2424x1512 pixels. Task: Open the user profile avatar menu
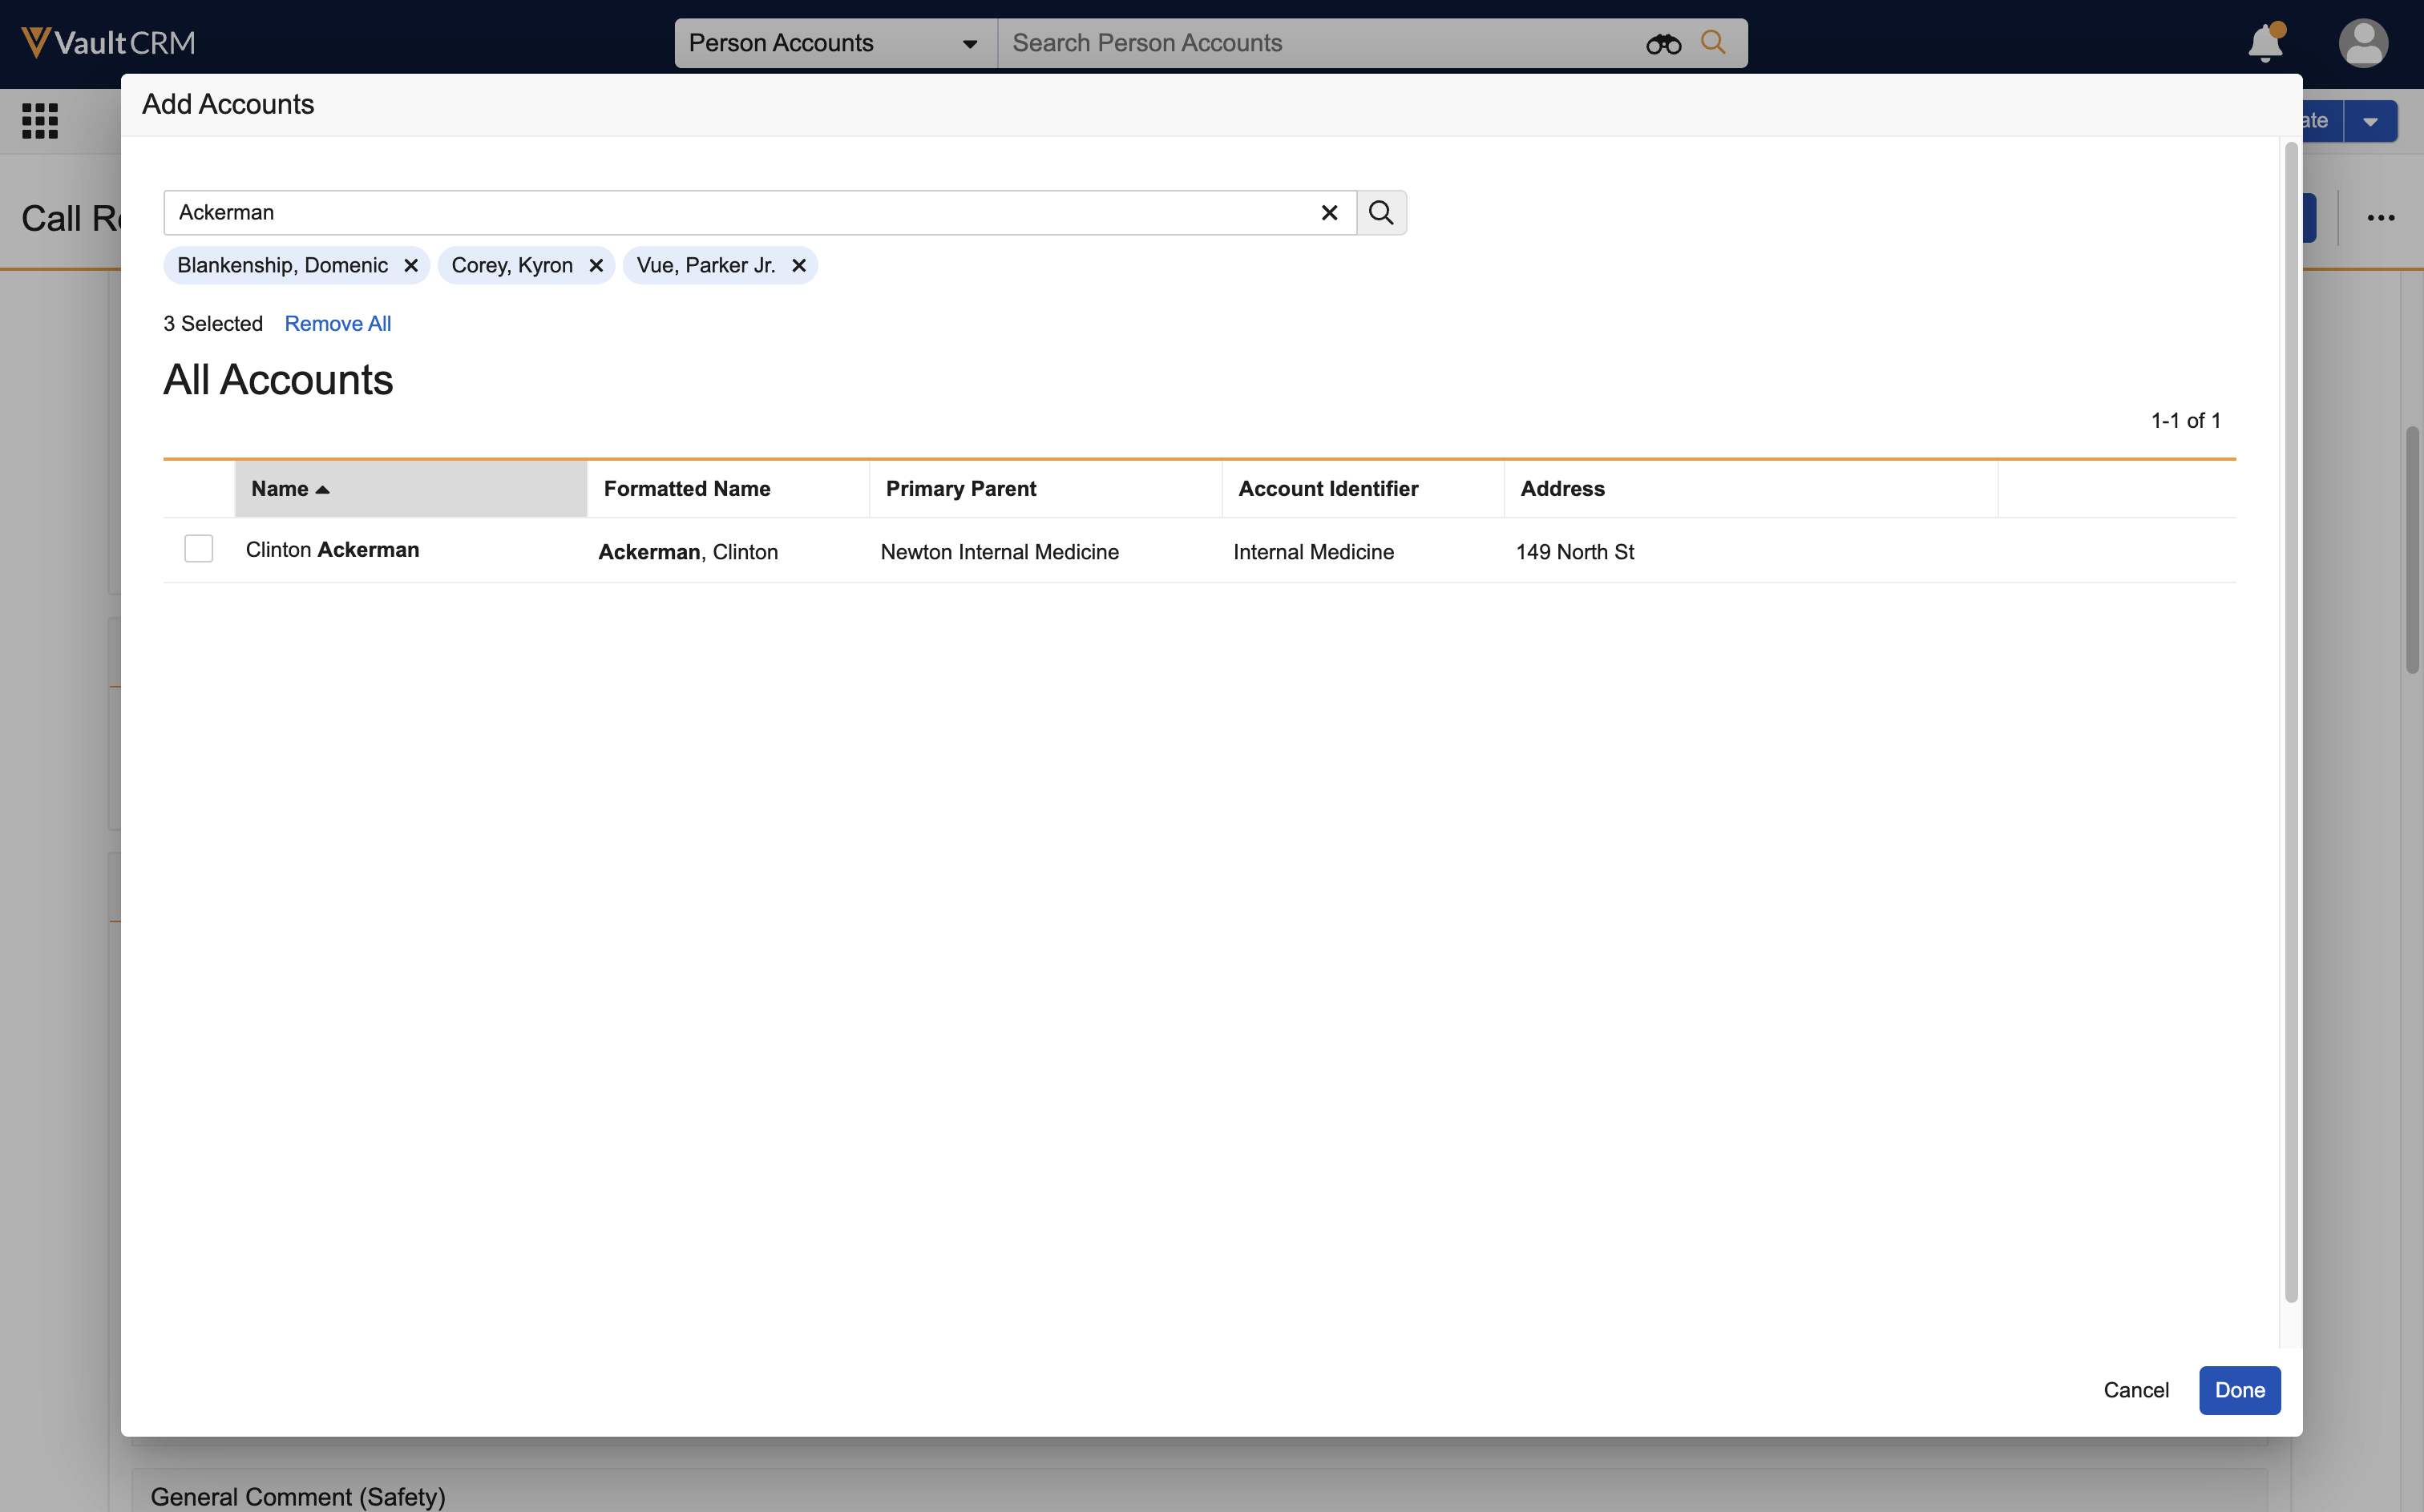(x=2362, y=44)
